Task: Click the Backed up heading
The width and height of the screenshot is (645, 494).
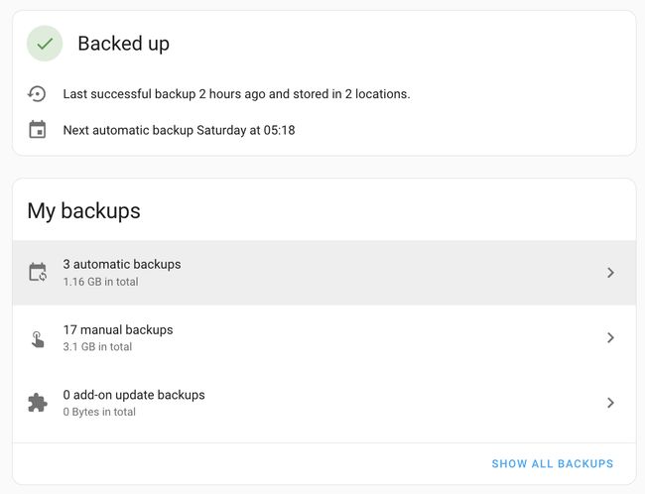Action: pyautogui.click(x=123, y=44)
